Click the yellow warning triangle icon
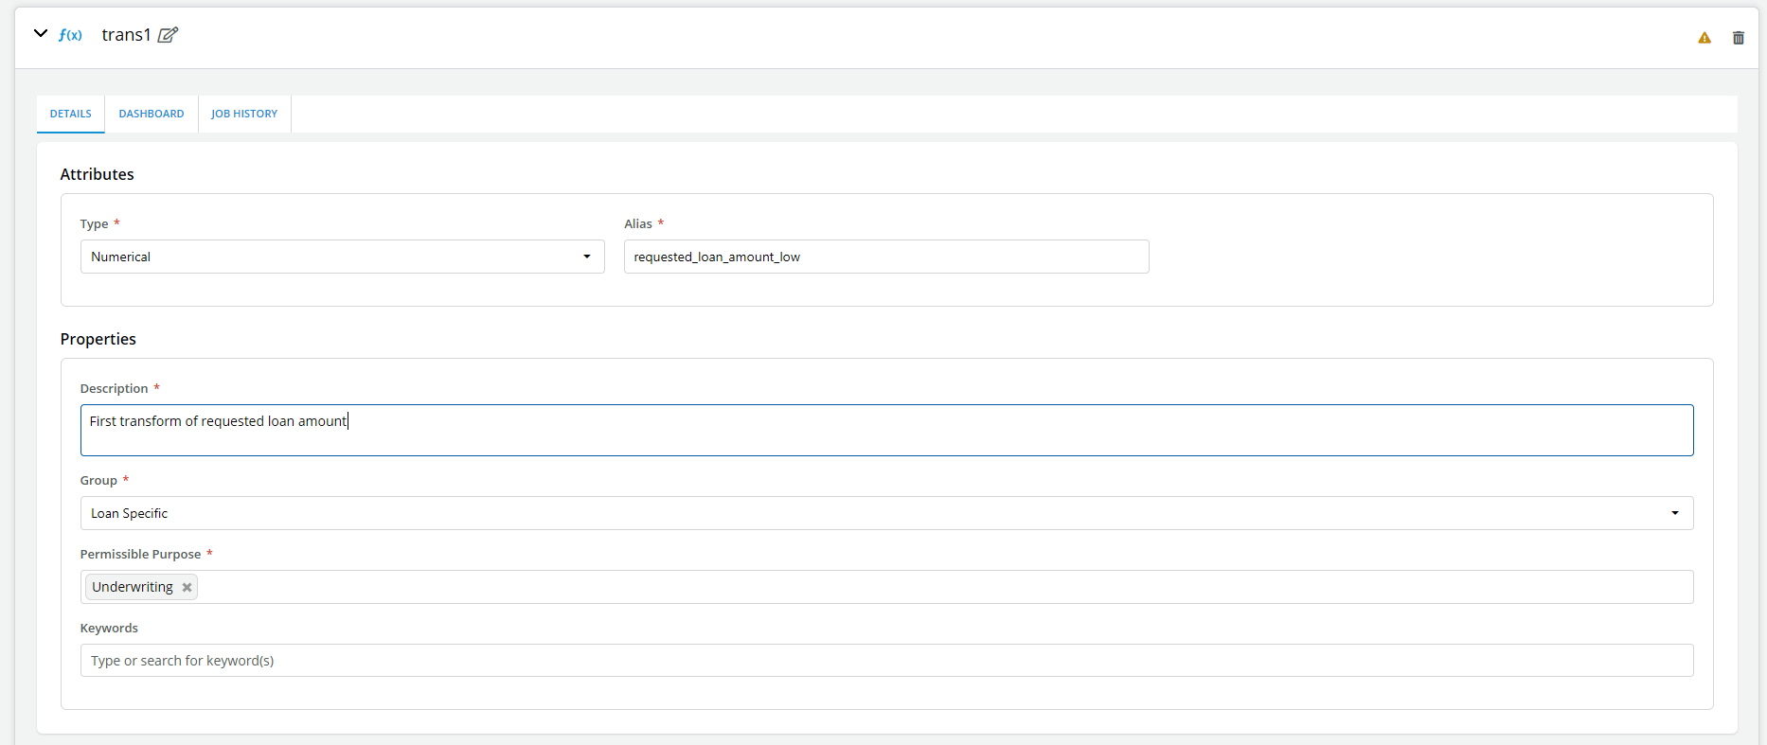Image resolution: width=1767 pixels, height=745 pixels. 1705,38
